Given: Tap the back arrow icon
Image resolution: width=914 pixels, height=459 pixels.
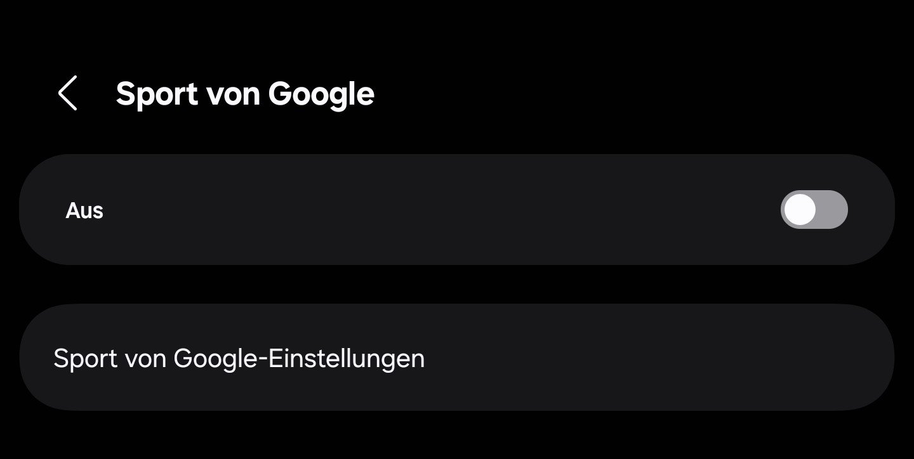Looking at the screenshot, I should pos(68,93).
